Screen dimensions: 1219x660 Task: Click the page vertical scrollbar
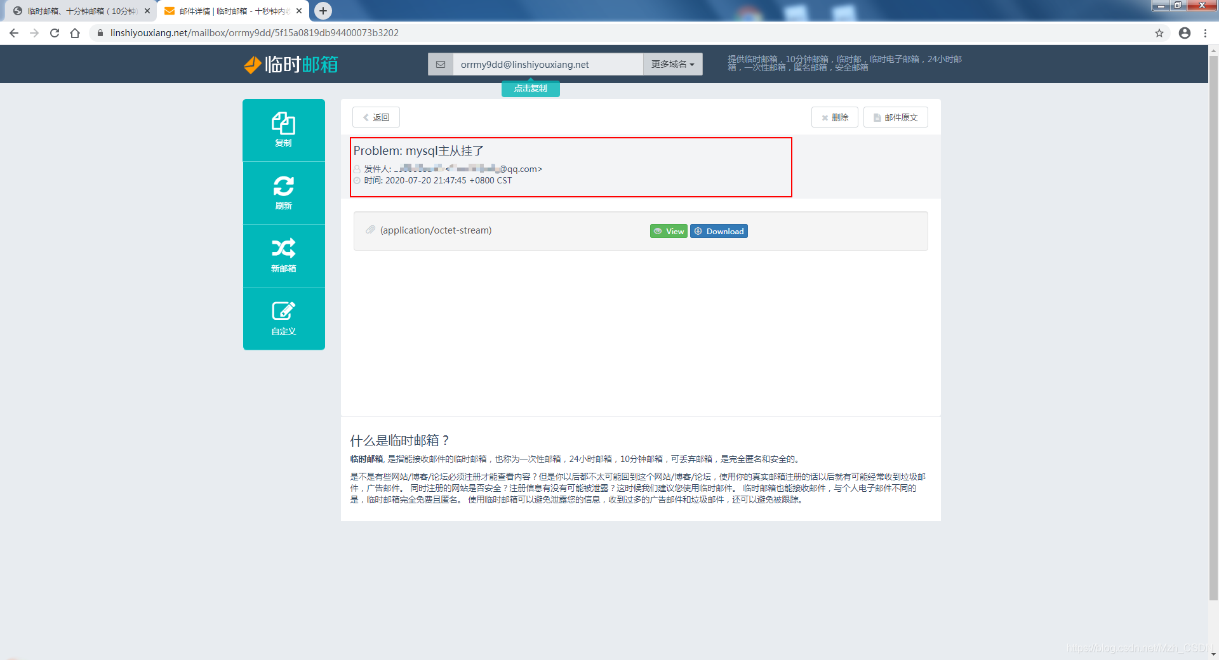tap(1213, 327)
